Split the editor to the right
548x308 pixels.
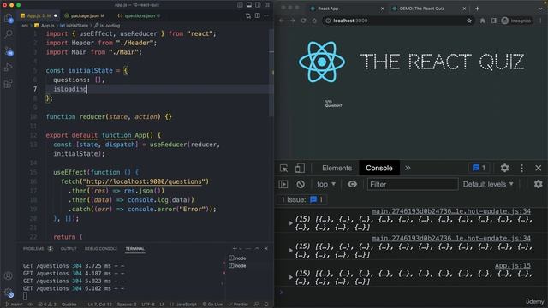point(258,15)
